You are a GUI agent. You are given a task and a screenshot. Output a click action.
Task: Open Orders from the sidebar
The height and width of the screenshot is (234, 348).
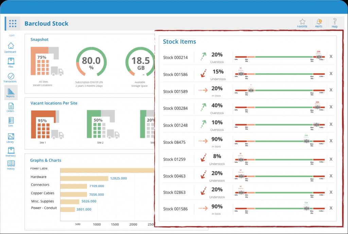[x=11, y=107]
